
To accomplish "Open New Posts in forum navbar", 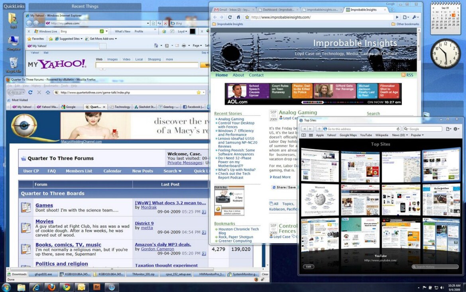I will point(143,171).
